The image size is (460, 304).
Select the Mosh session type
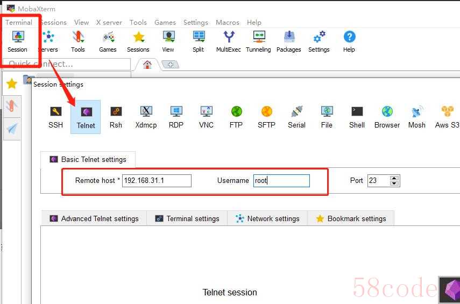click(x=417, y=117)
